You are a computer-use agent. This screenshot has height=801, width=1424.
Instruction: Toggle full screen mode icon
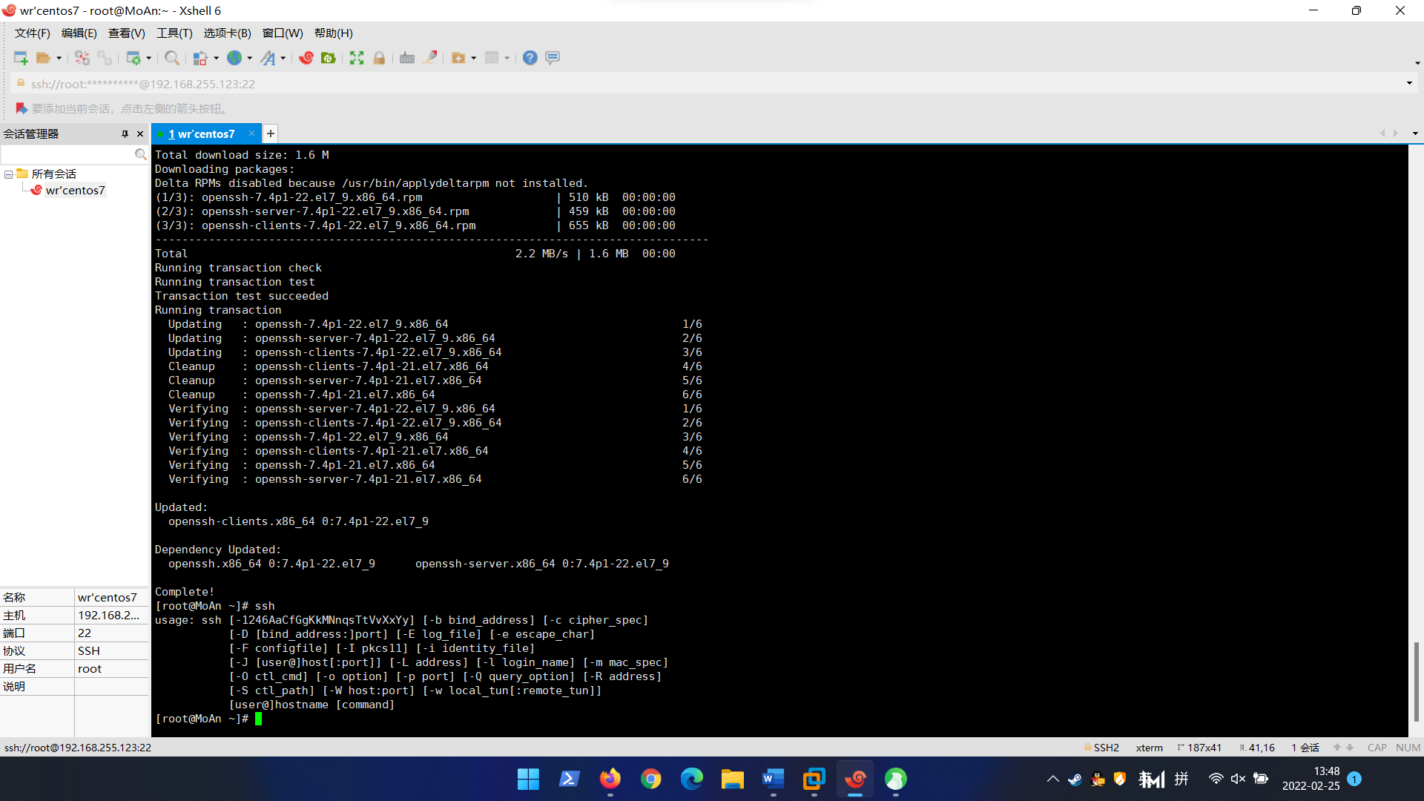point(357,58)
